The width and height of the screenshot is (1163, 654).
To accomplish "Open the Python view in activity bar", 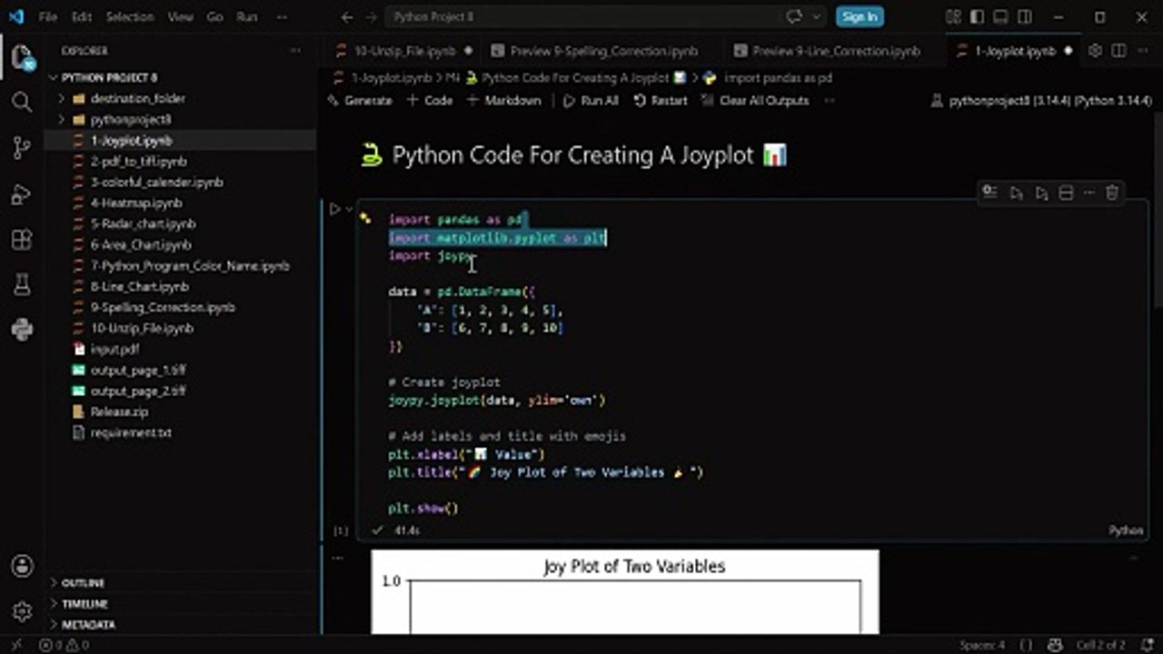I will [22, 329].
